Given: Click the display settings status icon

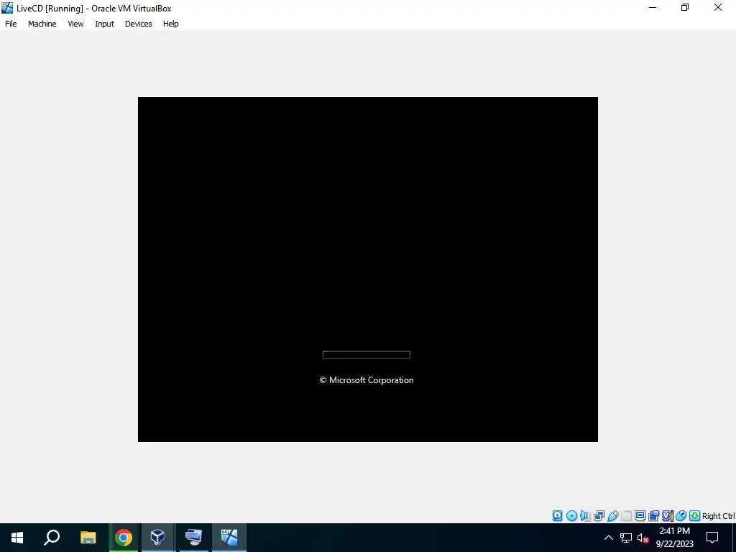Looking at the screenshot, I should (640, 516).
